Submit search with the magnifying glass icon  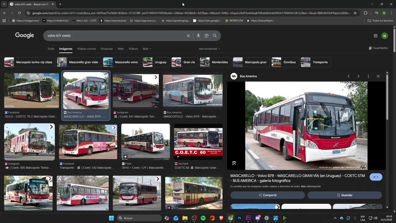tap(215, 36)
